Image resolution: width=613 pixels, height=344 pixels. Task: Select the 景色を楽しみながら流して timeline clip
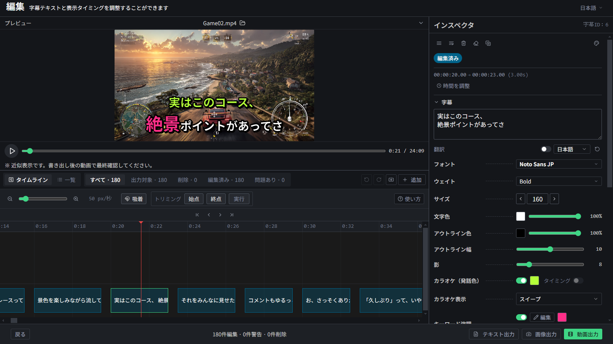coord(67,300)
